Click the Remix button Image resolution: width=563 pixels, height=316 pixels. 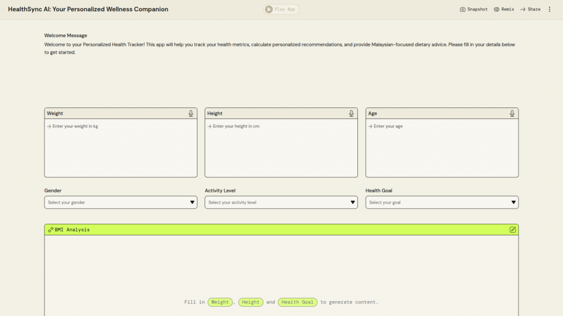pos(504,9)
